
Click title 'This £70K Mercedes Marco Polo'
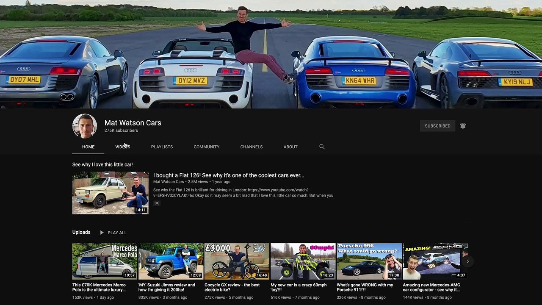[x=99, y=287]
